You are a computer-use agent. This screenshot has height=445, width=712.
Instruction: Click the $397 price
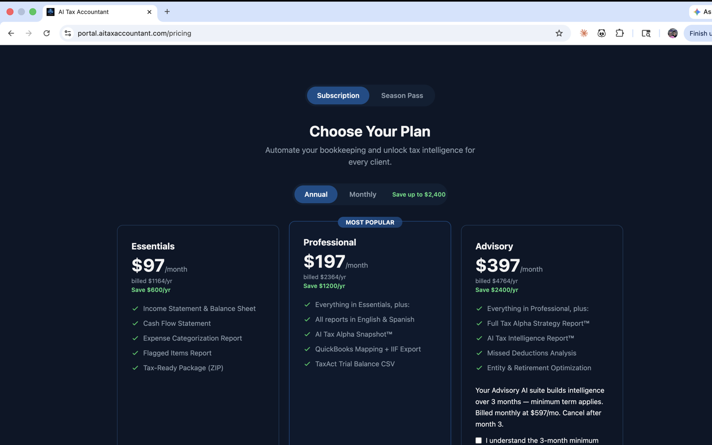coord(497,266)
